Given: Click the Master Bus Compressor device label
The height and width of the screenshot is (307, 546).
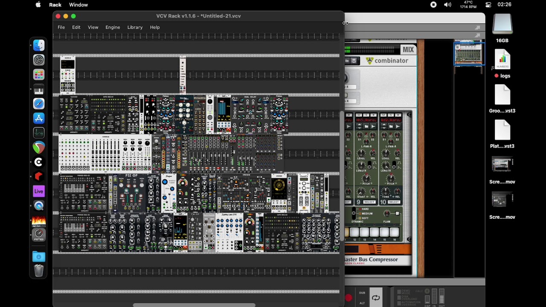Looking at the screenshot, I should [372, 259].
